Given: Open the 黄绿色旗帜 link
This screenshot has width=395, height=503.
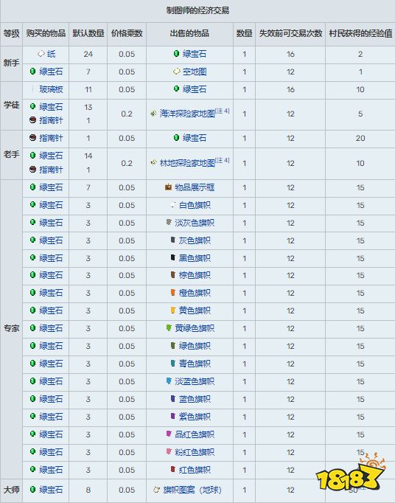Looking at the screenshot, I should [195, 328].
